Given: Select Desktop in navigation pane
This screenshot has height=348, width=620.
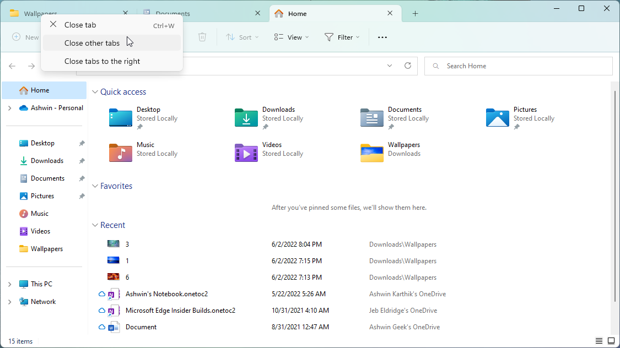Looking at the screenshot, I should pyautogui.click(x=37, y=143).
